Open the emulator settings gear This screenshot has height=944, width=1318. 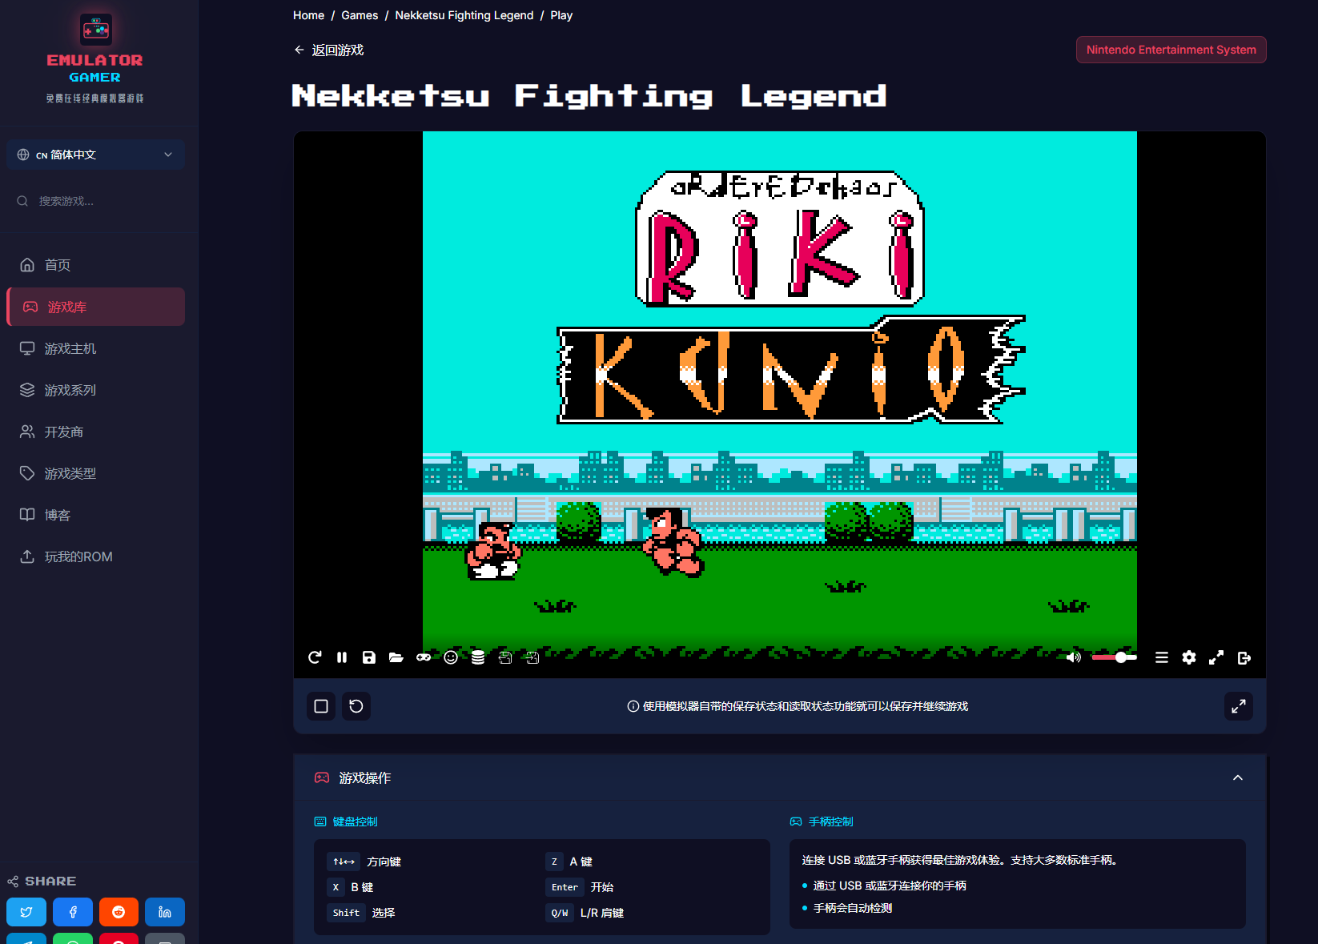click(x=1189, y=657)
